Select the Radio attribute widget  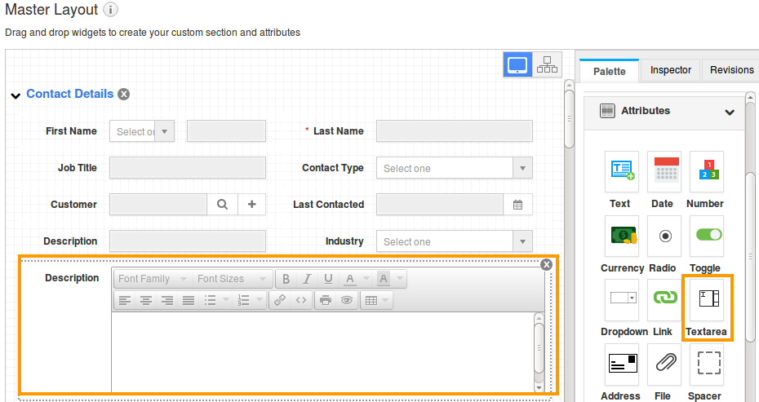pos(664,236)
